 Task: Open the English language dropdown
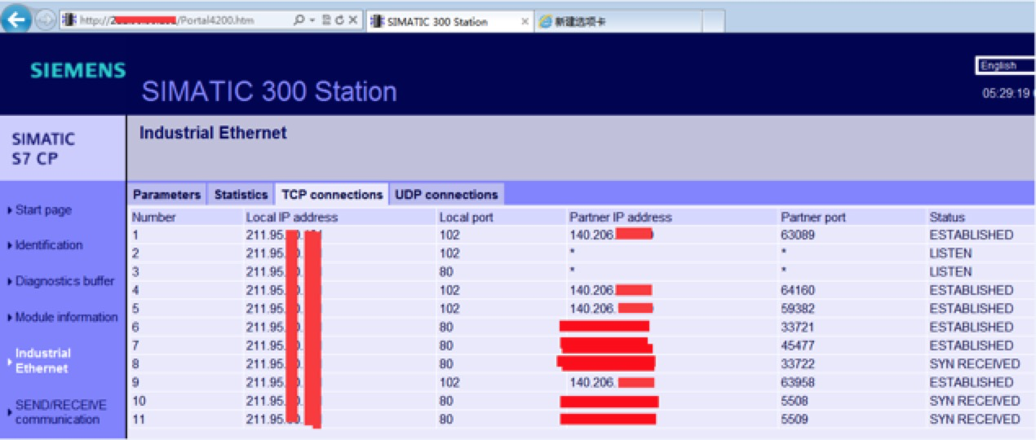point(1005,66)
